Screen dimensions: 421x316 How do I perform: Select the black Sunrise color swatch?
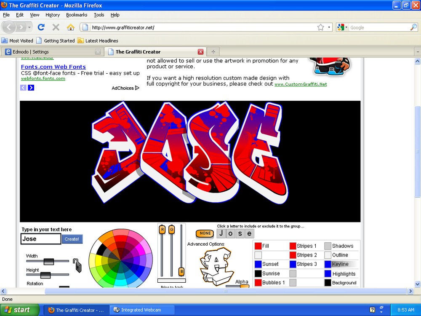[x=258, y=273]
